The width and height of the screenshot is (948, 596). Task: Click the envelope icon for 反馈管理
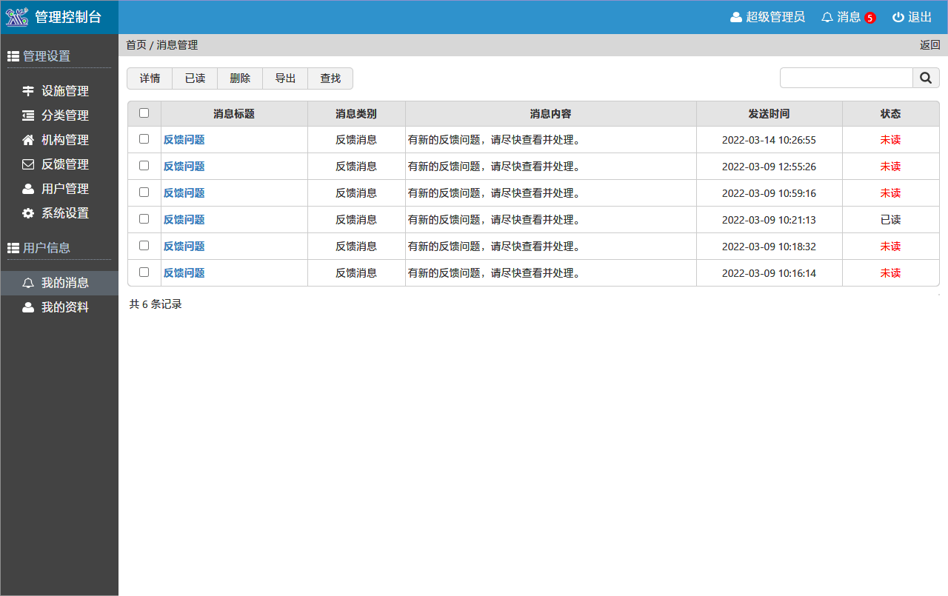pyautogui.click(x=28, y=164)
